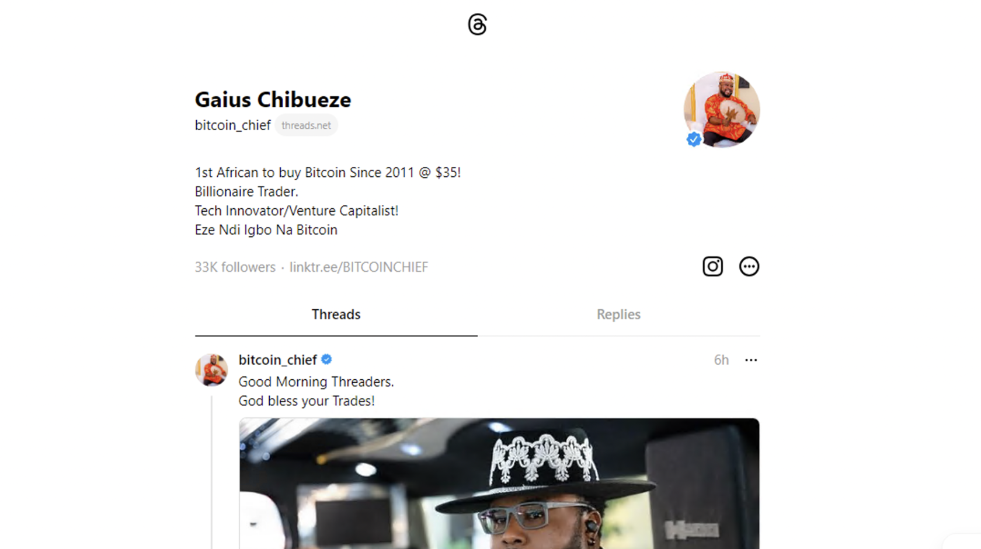Click the verified checkmark next to post username

coord(326,359)
